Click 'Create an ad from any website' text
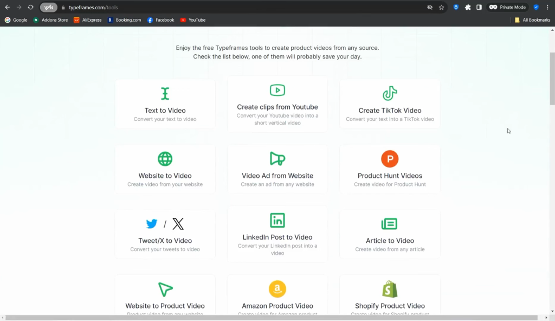The height and width of the screenshot is (321, 555). pyautogui.click(x=277, y=184)
